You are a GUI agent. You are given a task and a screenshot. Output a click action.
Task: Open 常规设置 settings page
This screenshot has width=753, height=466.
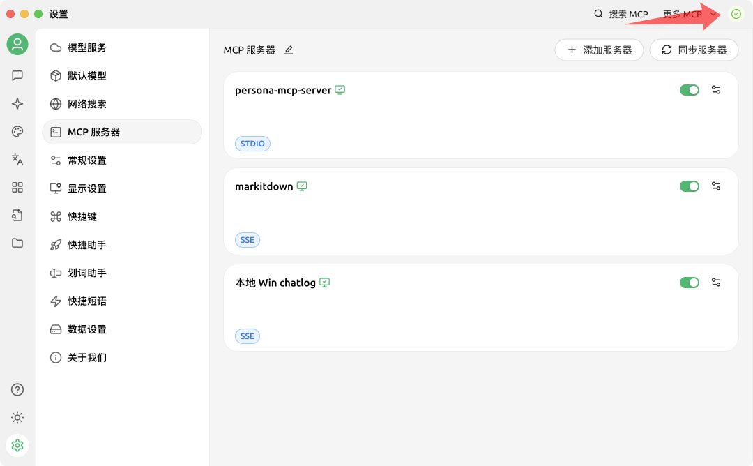coord(122,160)
